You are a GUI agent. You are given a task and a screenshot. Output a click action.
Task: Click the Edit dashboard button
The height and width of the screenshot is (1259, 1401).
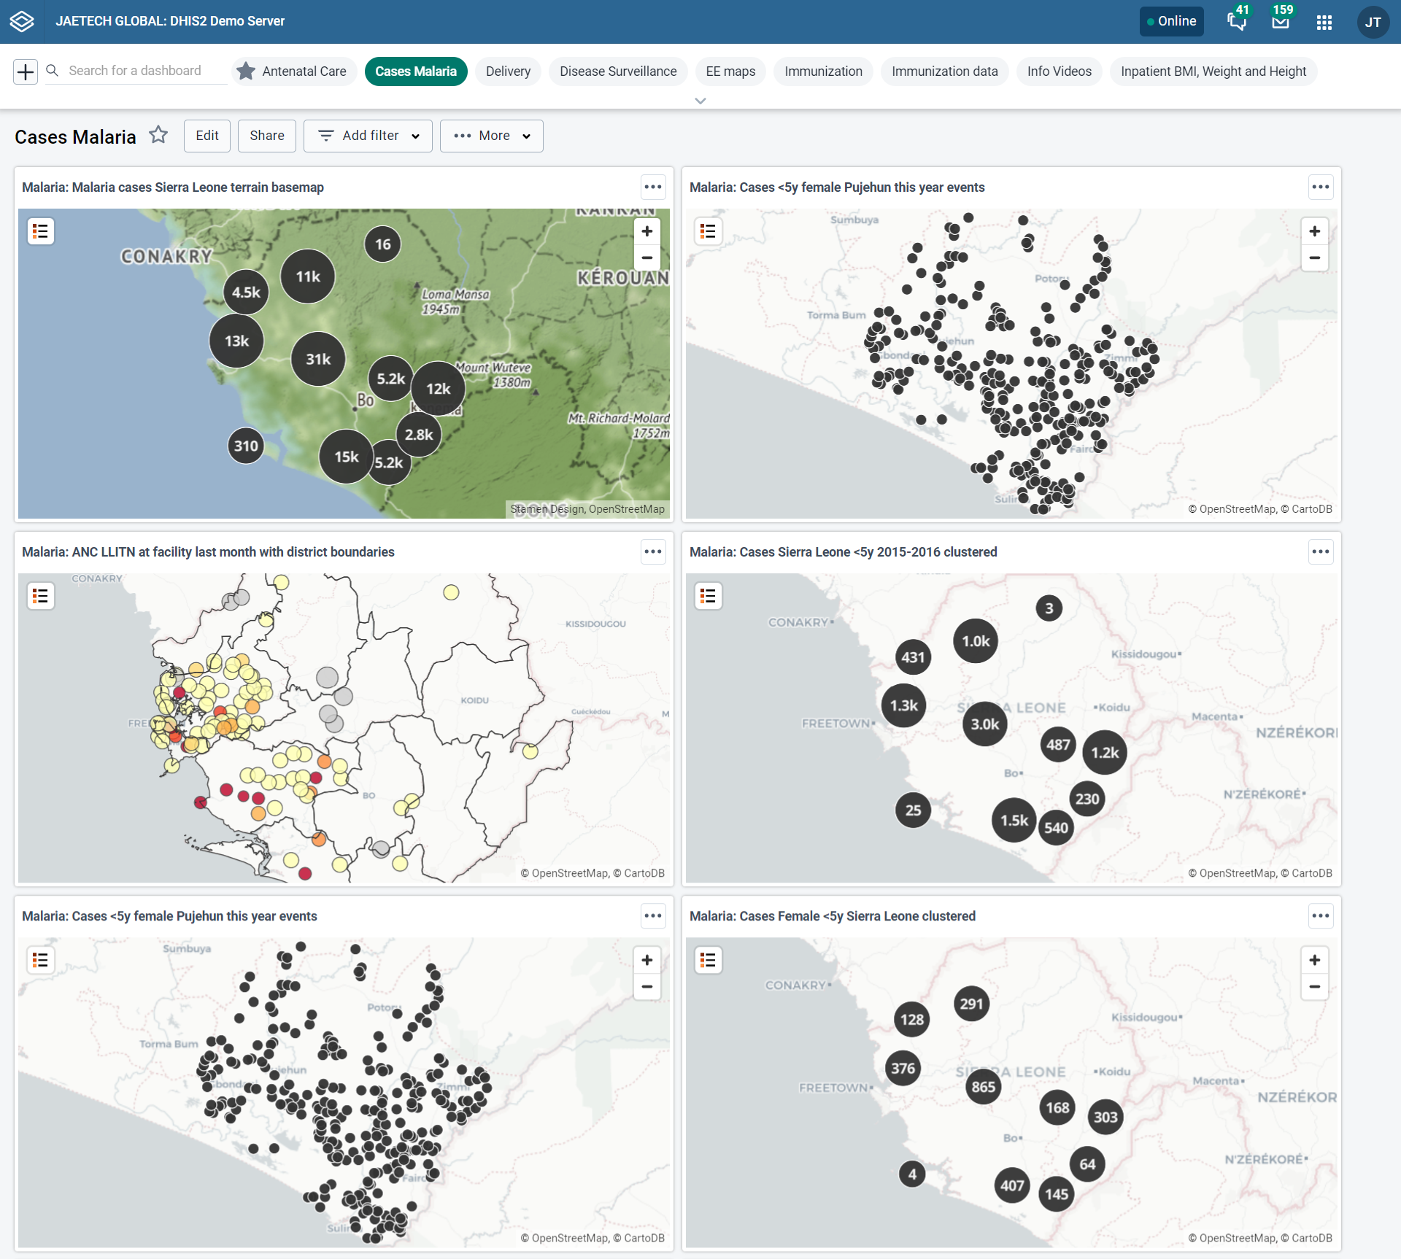point(207,136)
